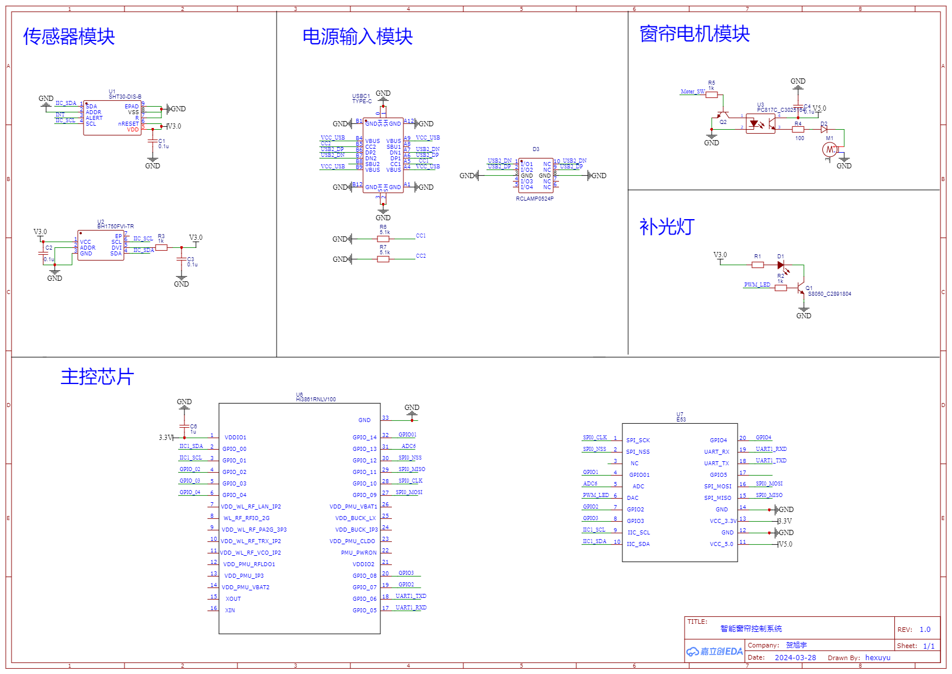Click the RCLAMP0524P part label

[x=535, y=199]
